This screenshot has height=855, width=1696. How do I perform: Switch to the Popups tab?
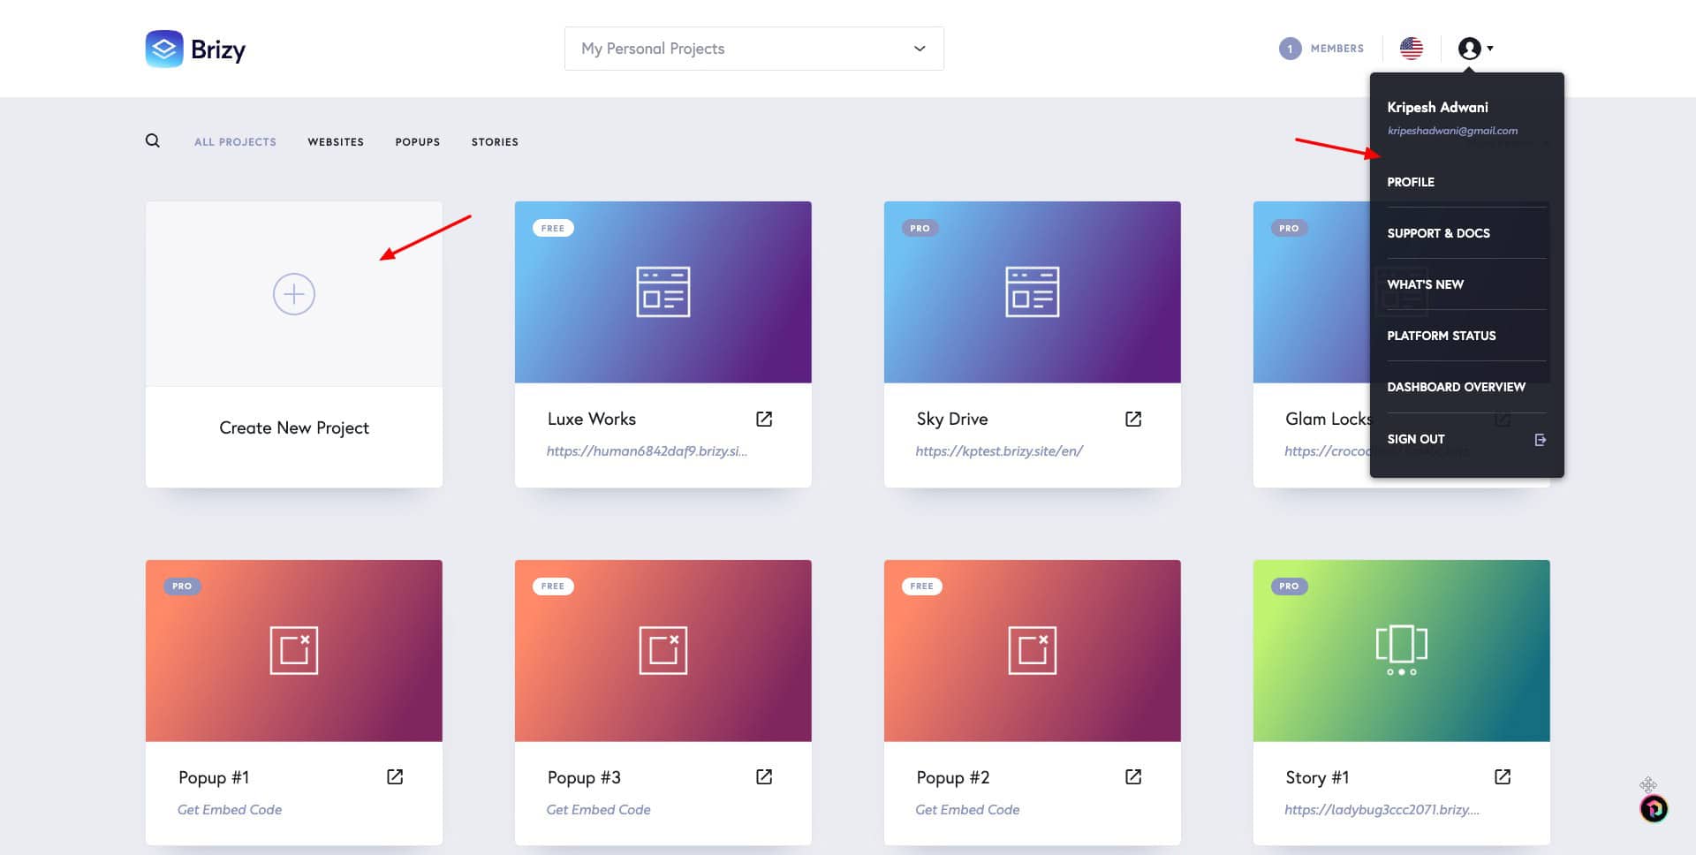[x=417, y=142]
